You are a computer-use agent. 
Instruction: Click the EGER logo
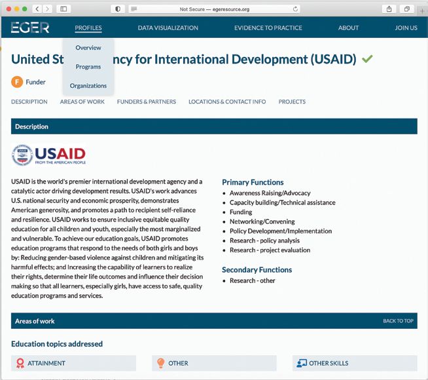coord(30,28)
